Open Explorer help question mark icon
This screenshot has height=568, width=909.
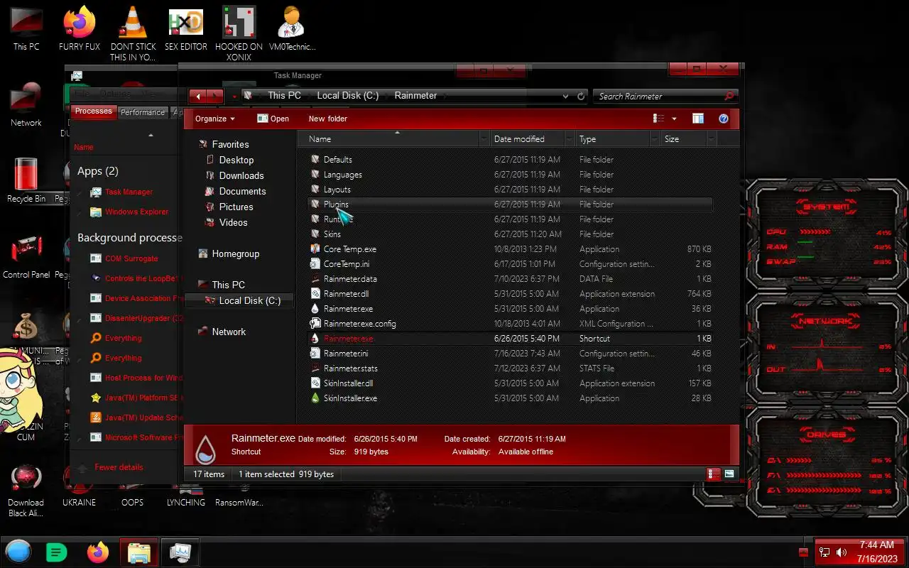click(724, 119)
